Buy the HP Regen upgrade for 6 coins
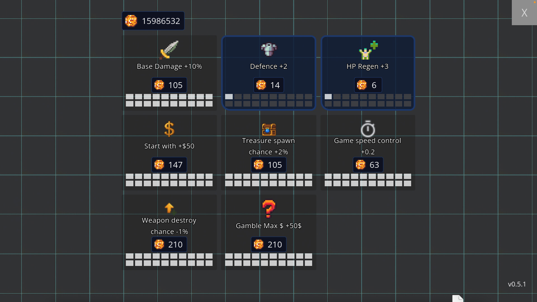537x302 pixels. click(x=368, y=85)
